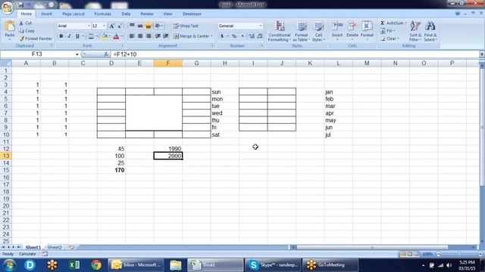Set Middle Align vertical alignment
This screenshot has height=272, width=485.
[140, 26]
